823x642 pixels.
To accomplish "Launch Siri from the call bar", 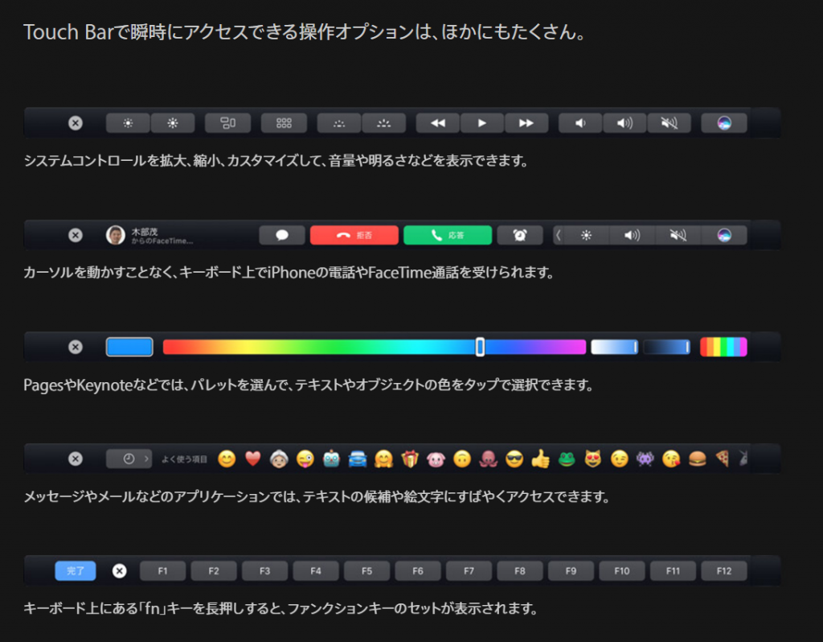I will coord(724,235).
